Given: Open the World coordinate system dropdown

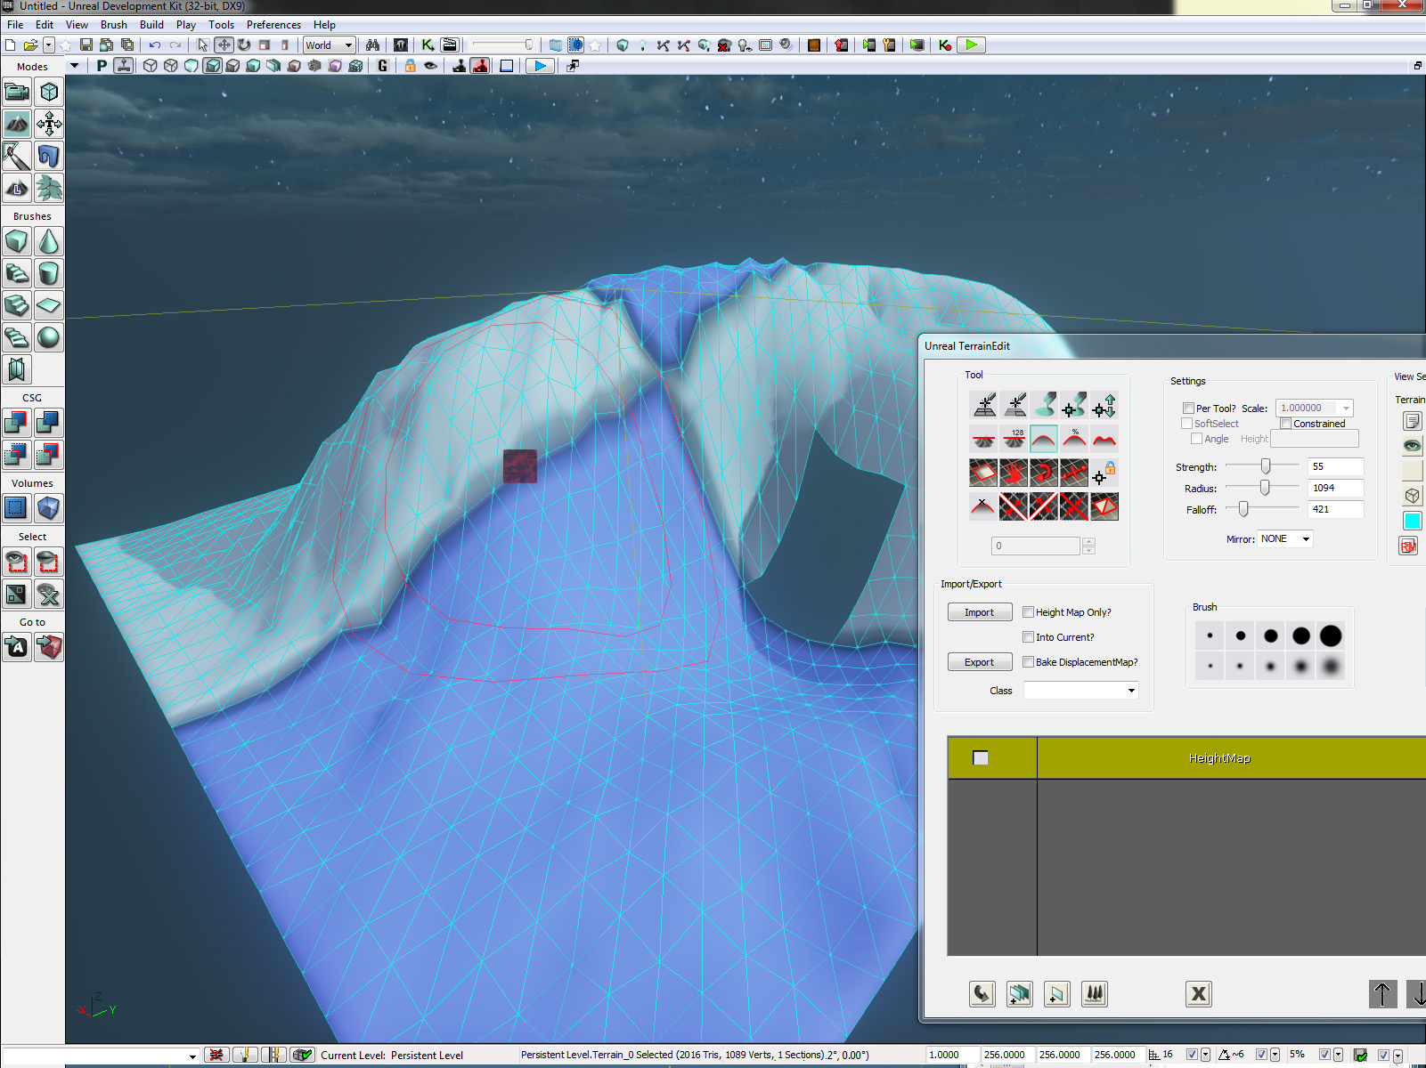Looking at the screenshot, I should (x=330, y=45).
